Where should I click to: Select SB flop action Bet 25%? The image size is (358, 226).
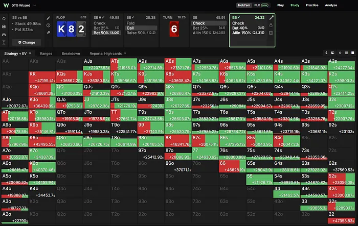106,28
